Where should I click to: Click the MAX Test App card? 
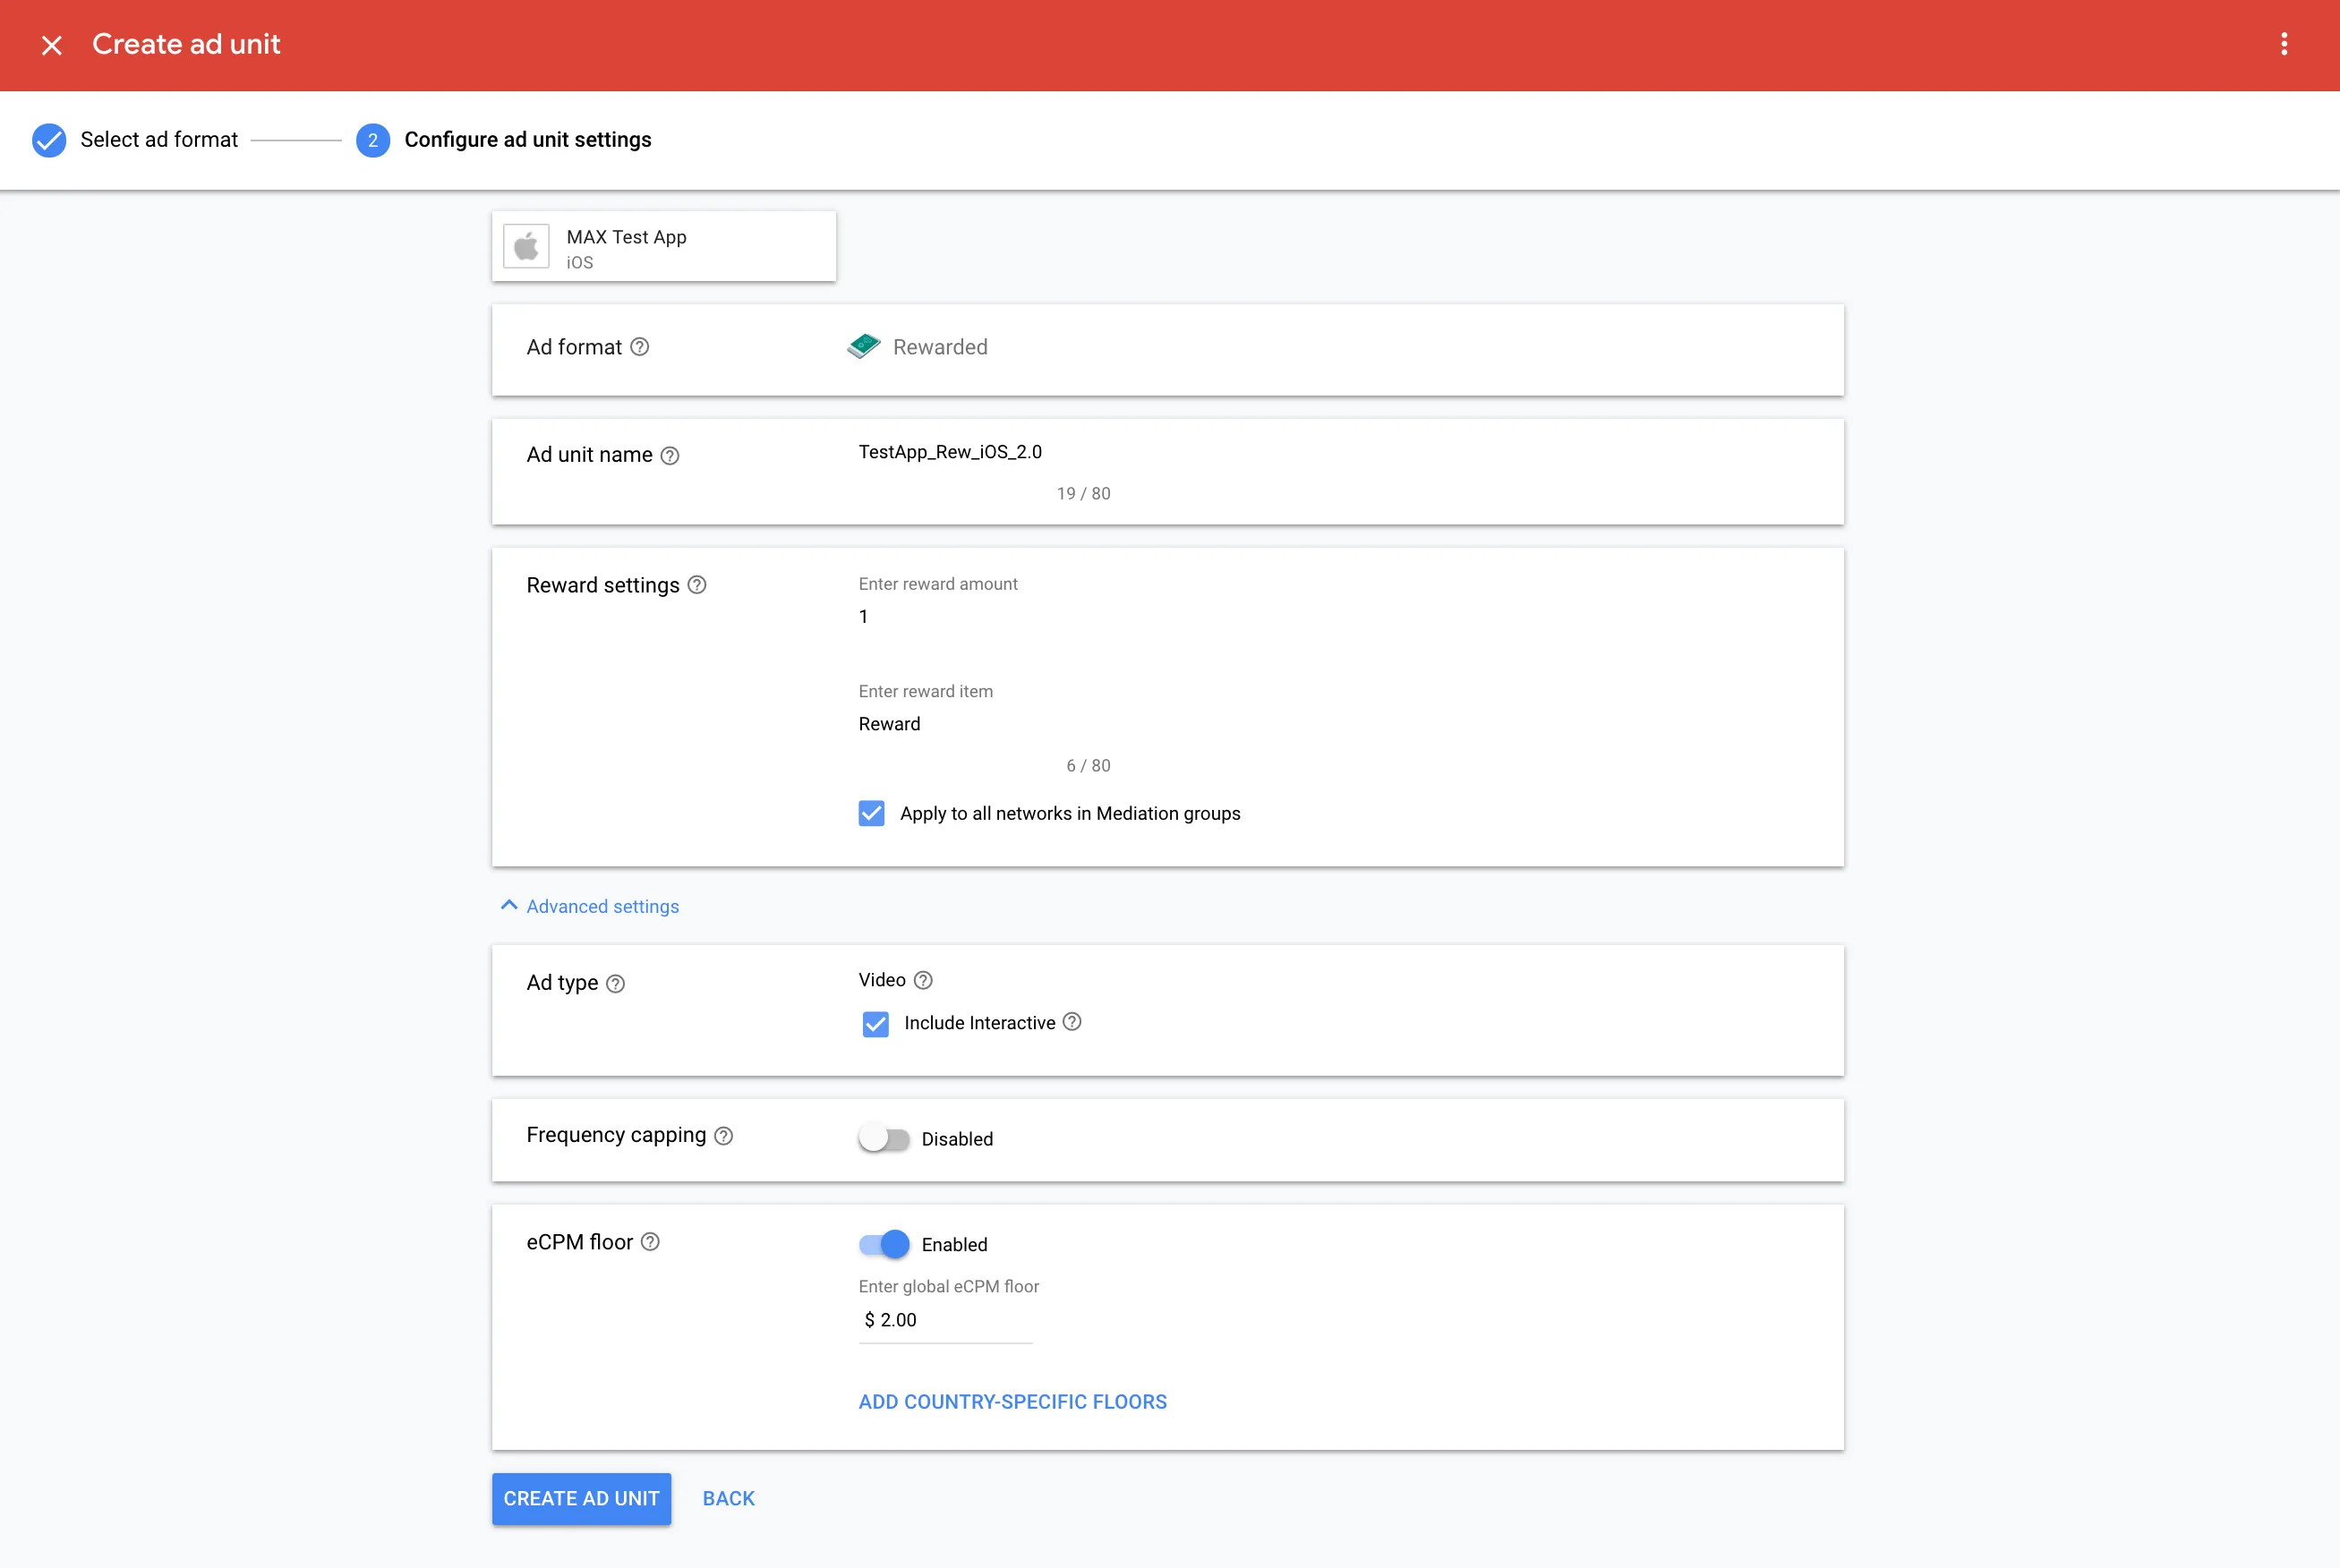coord(664,246)
